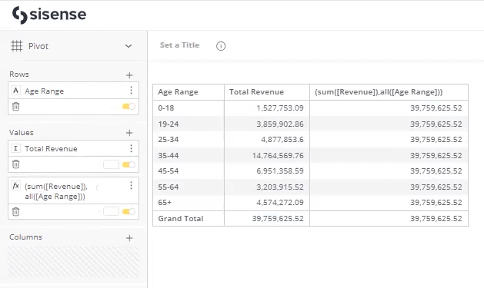484x288 pixels.
Task: Click cell value 3,859,902.86
Action: (x=280, y=124)
